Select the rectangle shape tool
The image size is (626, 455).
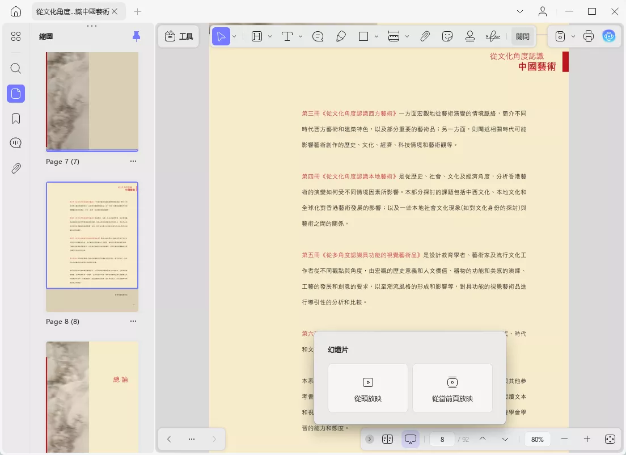tap(363, 37)
